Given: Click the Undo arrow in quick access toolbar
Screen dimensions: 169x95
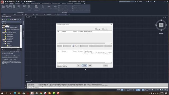Looking at the screenshot, I should pyautogui.click(x=18, y=2).
